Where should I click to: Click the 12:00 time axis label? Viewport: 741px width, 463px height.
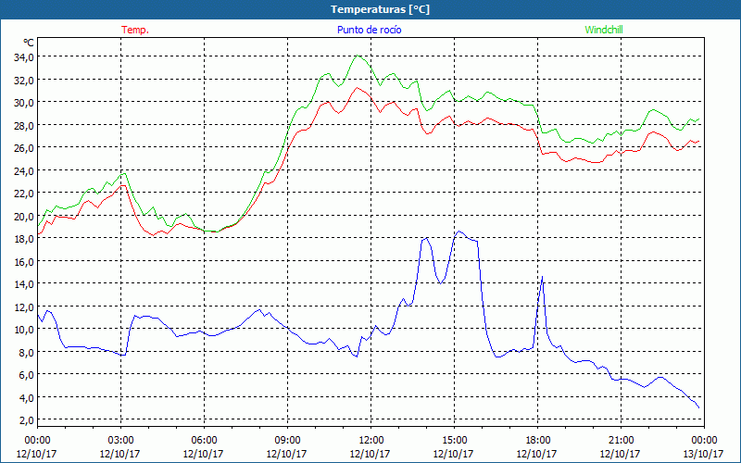pyautogui.click(x=371, y=441)
